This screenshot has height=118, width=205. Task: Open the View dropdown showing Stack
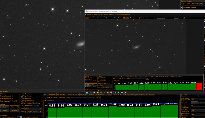click(33, 108)
